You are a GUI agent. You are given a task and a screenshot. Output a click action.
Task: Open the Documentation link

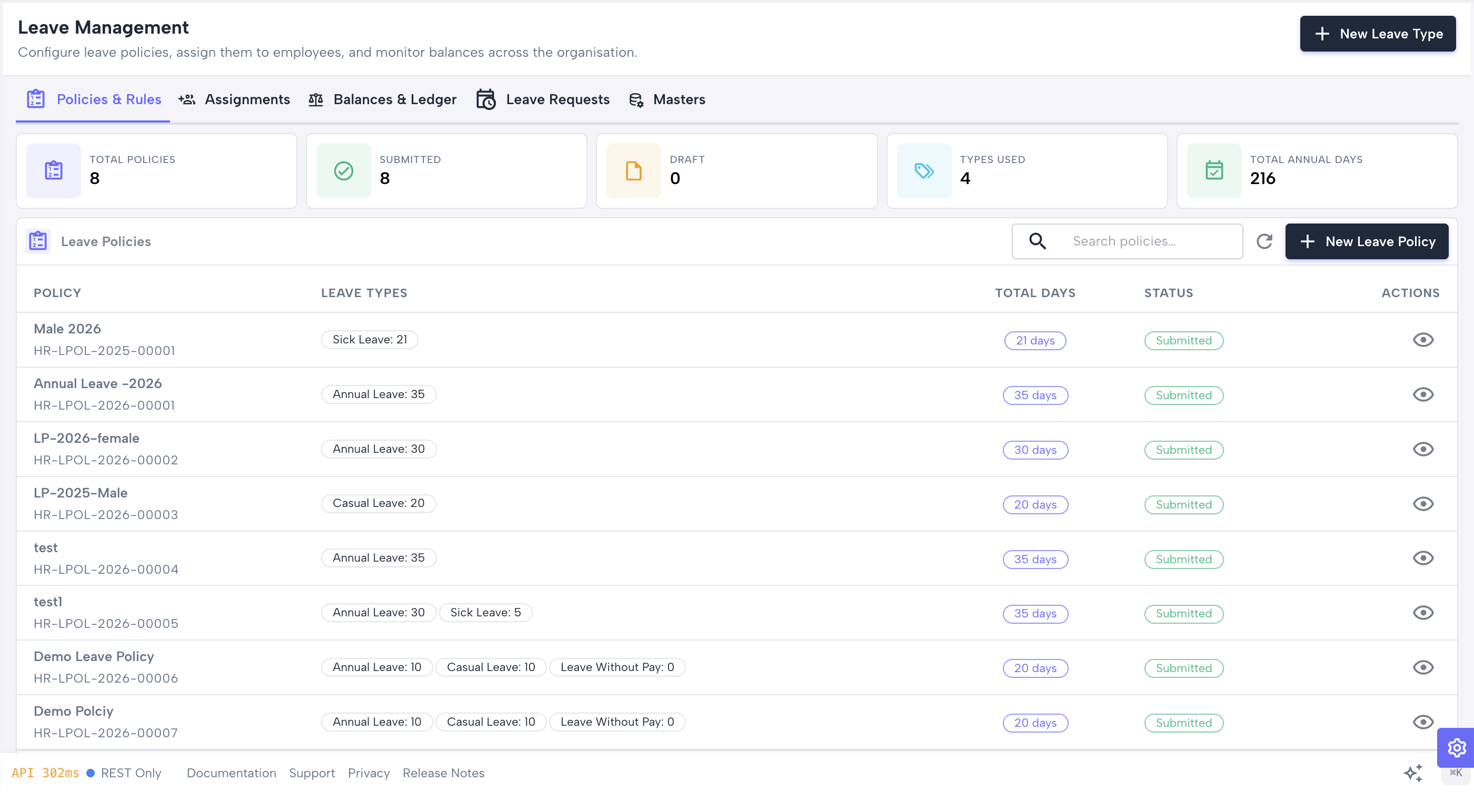231,773
